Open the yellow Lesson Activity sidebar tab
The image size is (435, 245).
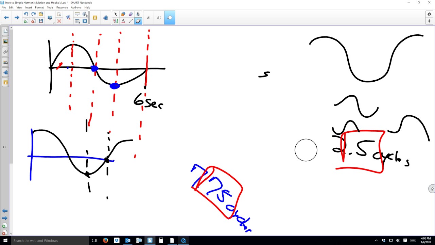[x=5, y=82]
